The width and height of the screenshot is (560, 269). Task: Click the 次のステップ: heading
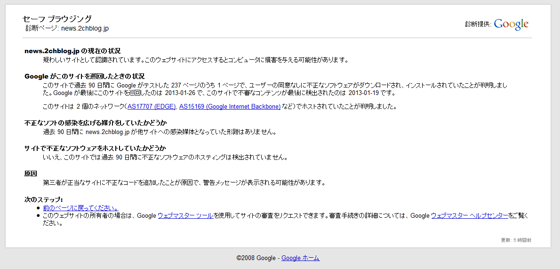(x=44, y=199)
